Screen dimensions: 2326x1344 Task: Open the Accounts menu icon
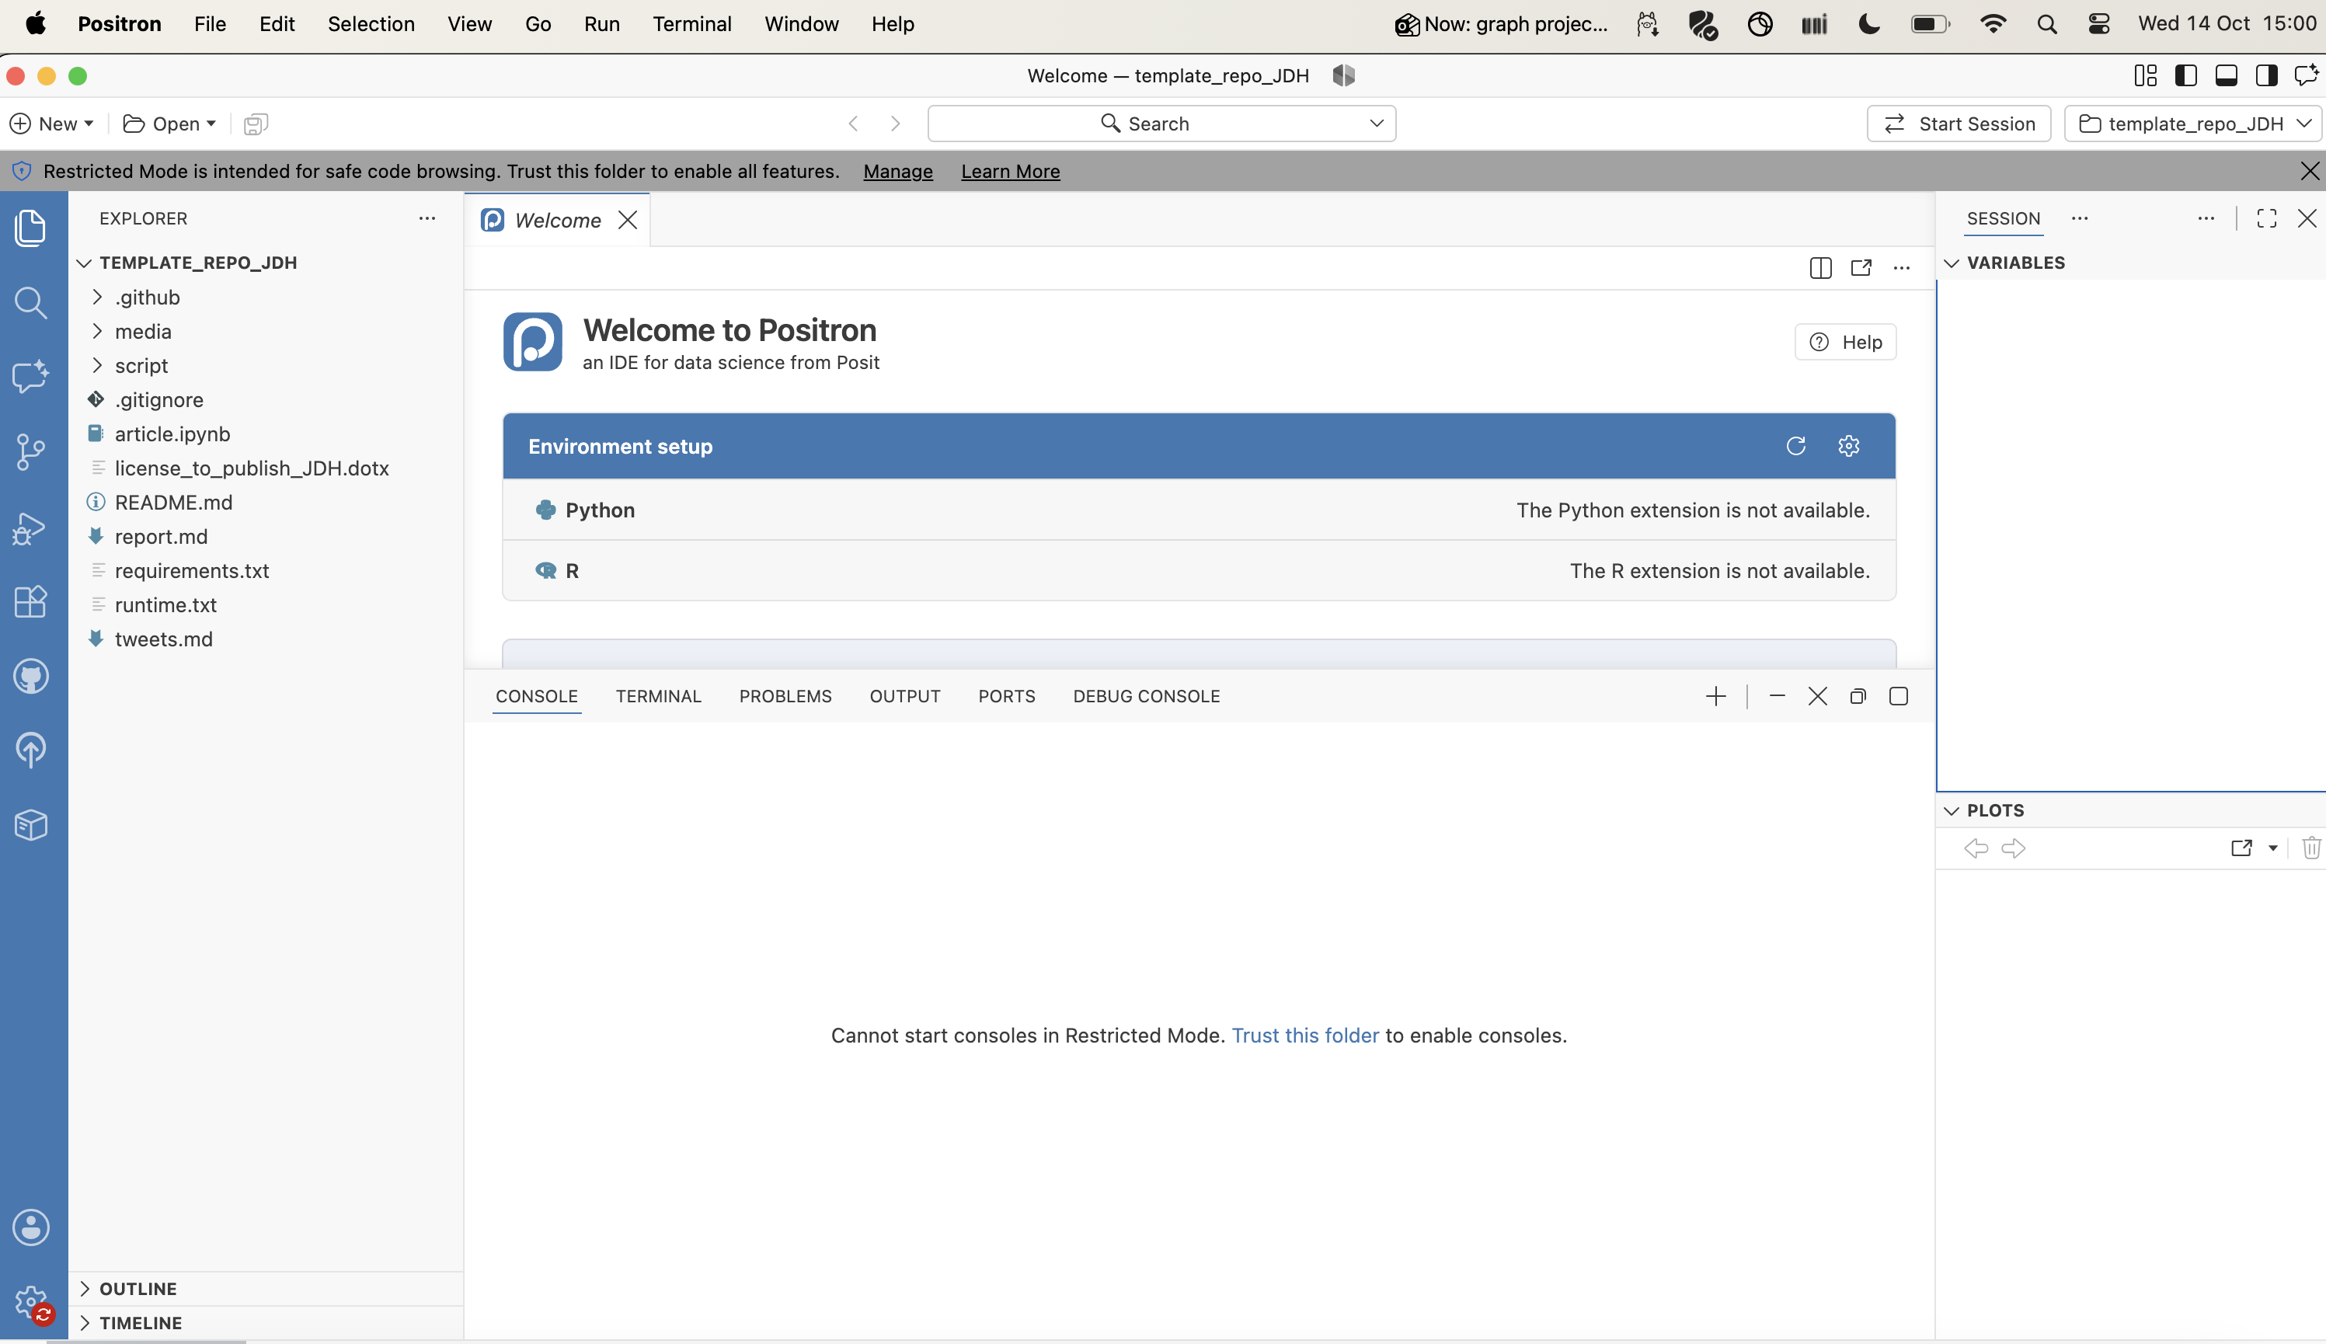coord(30,1227)
